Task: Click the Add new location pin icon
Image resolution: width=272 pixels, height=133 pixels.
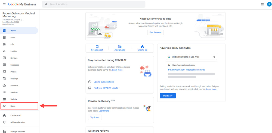Action: 4,122
